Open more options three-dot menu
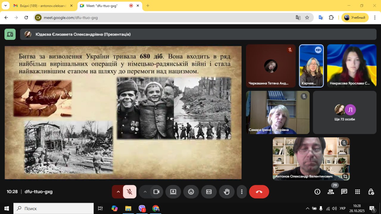Screen dimensions: 381x214 (242, 192)
